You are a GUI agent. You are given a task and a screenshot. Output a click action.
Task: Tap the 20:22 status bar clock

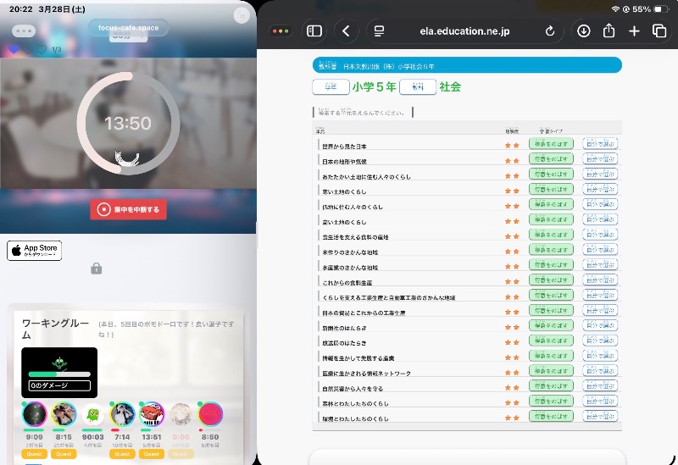click(20, 9)
